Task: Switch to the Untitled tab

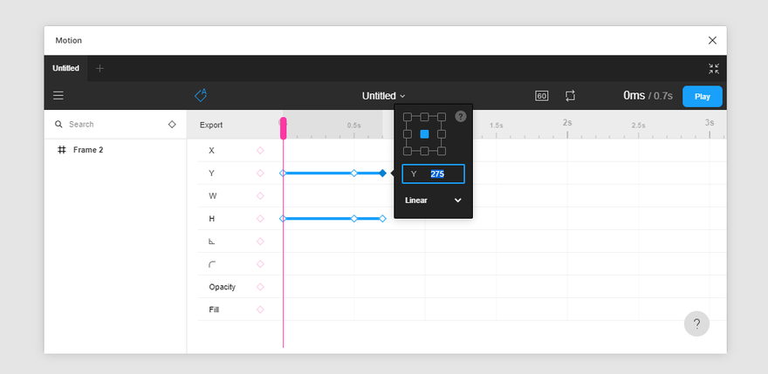Action: point(65,68)
